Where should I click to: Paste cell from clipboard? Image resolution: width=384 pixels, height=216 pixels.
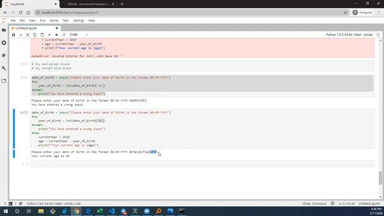pyautogui.click(x=42, y=35)
